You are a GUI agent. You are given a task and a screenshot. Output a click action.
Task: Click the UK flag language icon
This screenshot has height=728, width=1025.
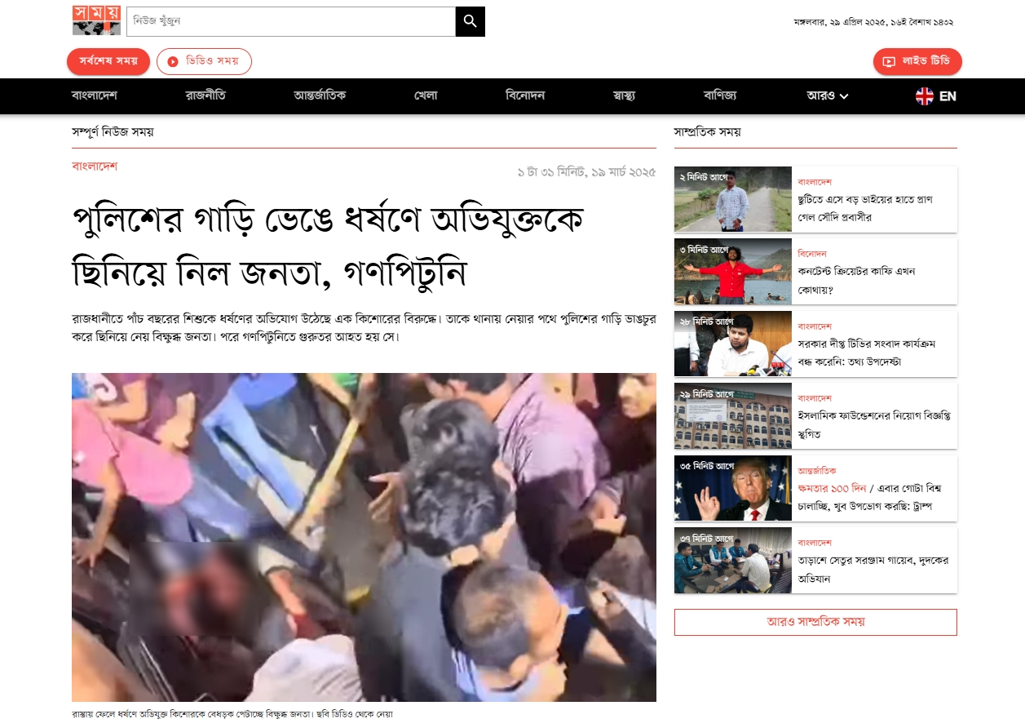(x=924, y=96)
